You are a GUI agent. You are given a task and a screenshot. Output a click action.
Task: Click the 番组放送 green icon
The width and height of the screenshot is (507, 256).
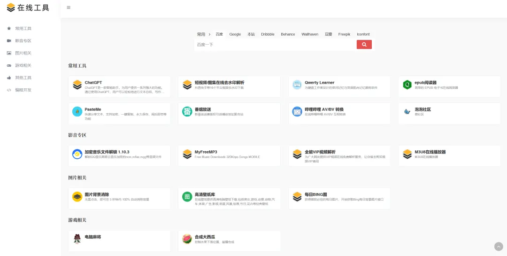click(187, 112)
